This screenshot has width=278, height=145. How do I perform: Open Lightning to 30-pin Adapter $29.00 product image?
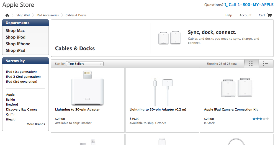coord(87,88)
